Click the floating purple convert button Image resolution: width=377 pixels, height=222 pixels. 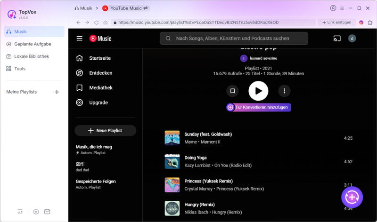click(352, 197)
